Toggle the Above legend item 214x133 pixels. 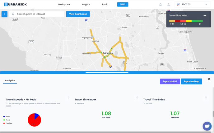(7, 120)
